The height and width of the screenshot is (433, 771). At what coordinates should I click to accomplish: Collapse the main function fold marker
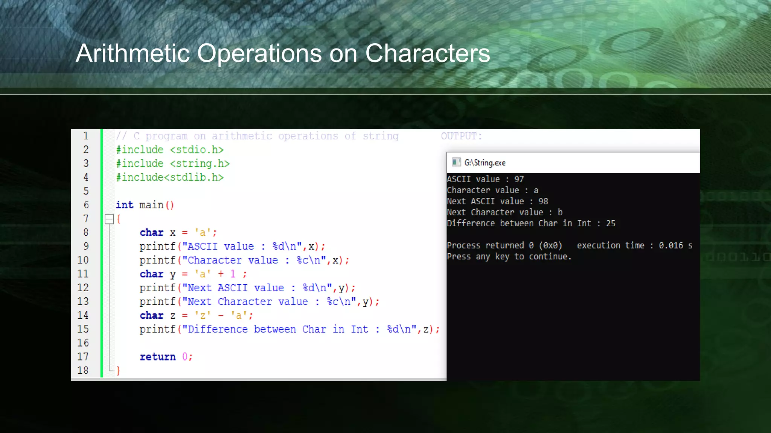tap(109, 219)
